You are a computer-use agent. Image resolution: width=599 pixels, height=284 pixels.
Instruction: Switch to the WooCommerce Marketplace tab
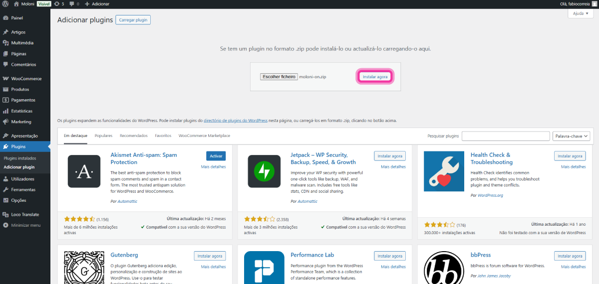point(204,136)
